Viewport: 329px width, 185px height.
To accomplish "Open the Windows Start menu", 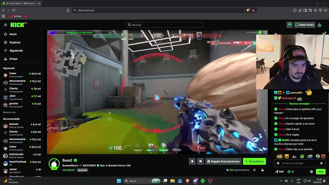I will (x=119, y=181).
